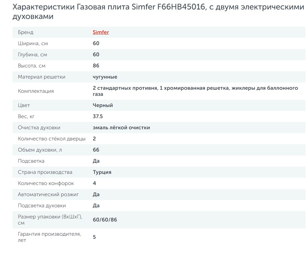
Task: Select the "Количество конфорок" label
Action: pos(46,183)
